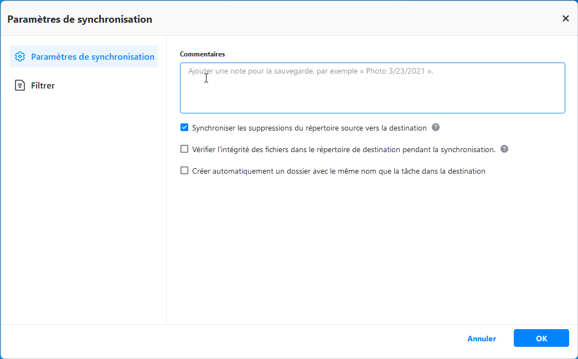This screenshot has height=359, width=578.
Task: Check Créer automatiquement un dossier option
Action: pos(184,171)
